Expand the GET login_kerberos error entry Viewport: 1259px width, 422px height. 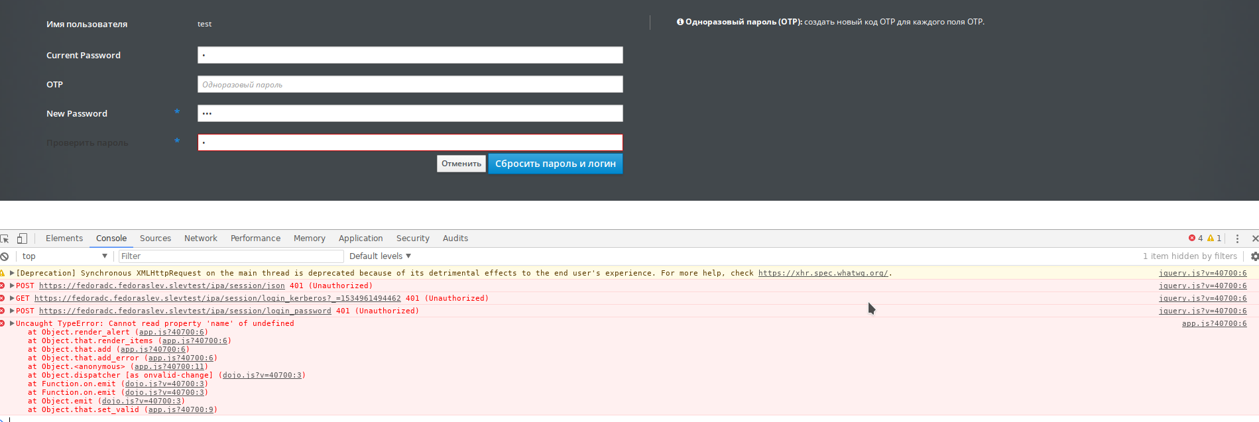[12, 298]
